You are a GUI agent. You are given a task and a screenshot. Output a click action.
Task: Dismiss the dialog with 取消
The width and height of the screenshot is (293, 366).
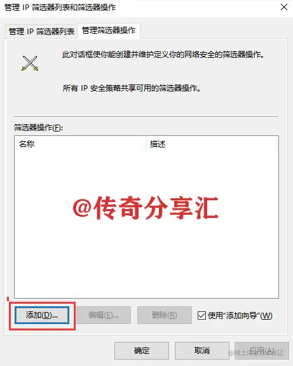point(202,351)
